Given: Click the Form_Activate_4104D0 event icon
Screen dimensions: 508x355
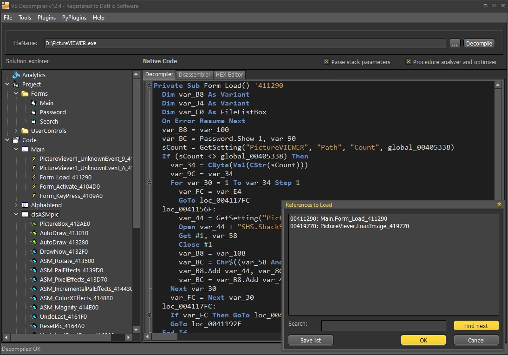Looking at the screenshot, I should click(34, 187).
